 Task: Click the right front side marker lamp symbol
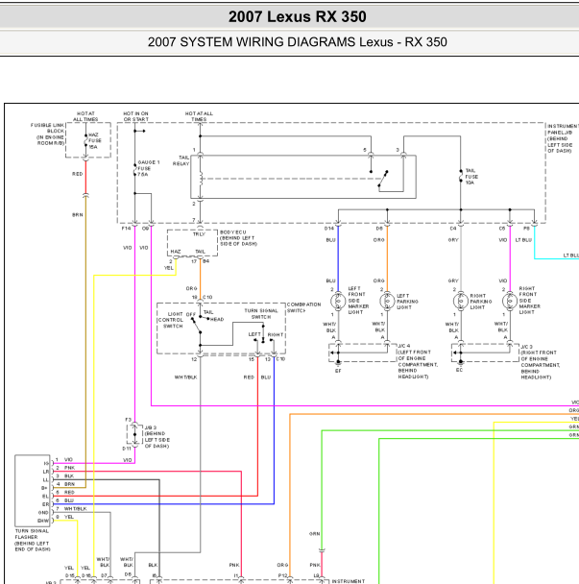pos(510,301)
